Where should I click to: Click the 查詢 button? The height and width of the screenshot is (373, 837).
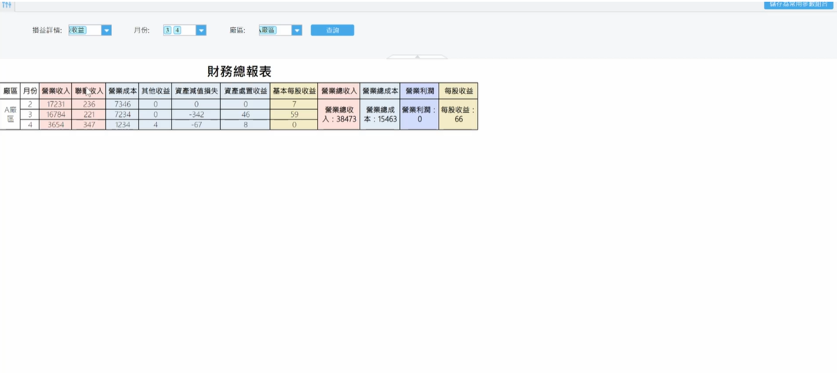[x=332, y=30]
